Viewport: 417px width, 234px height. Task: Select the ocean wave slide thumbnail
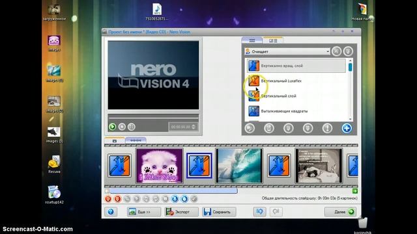coord(239,166)
